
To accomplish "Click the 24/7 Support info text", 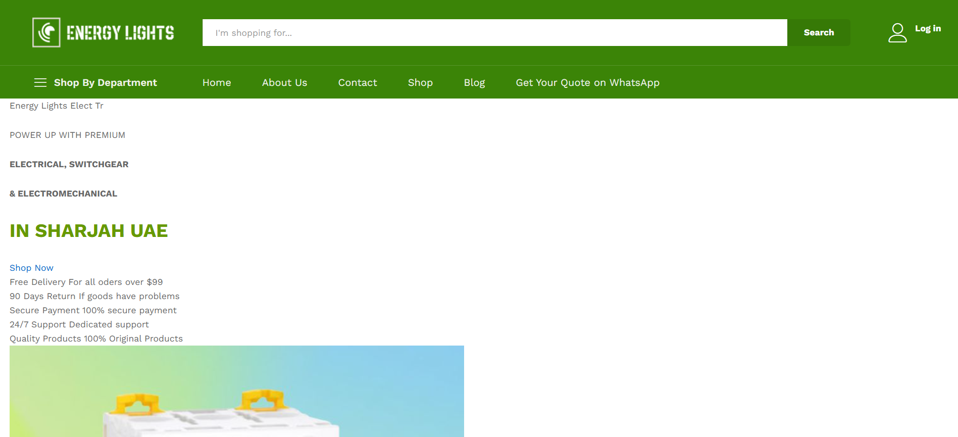I will [x=79, y=324].
